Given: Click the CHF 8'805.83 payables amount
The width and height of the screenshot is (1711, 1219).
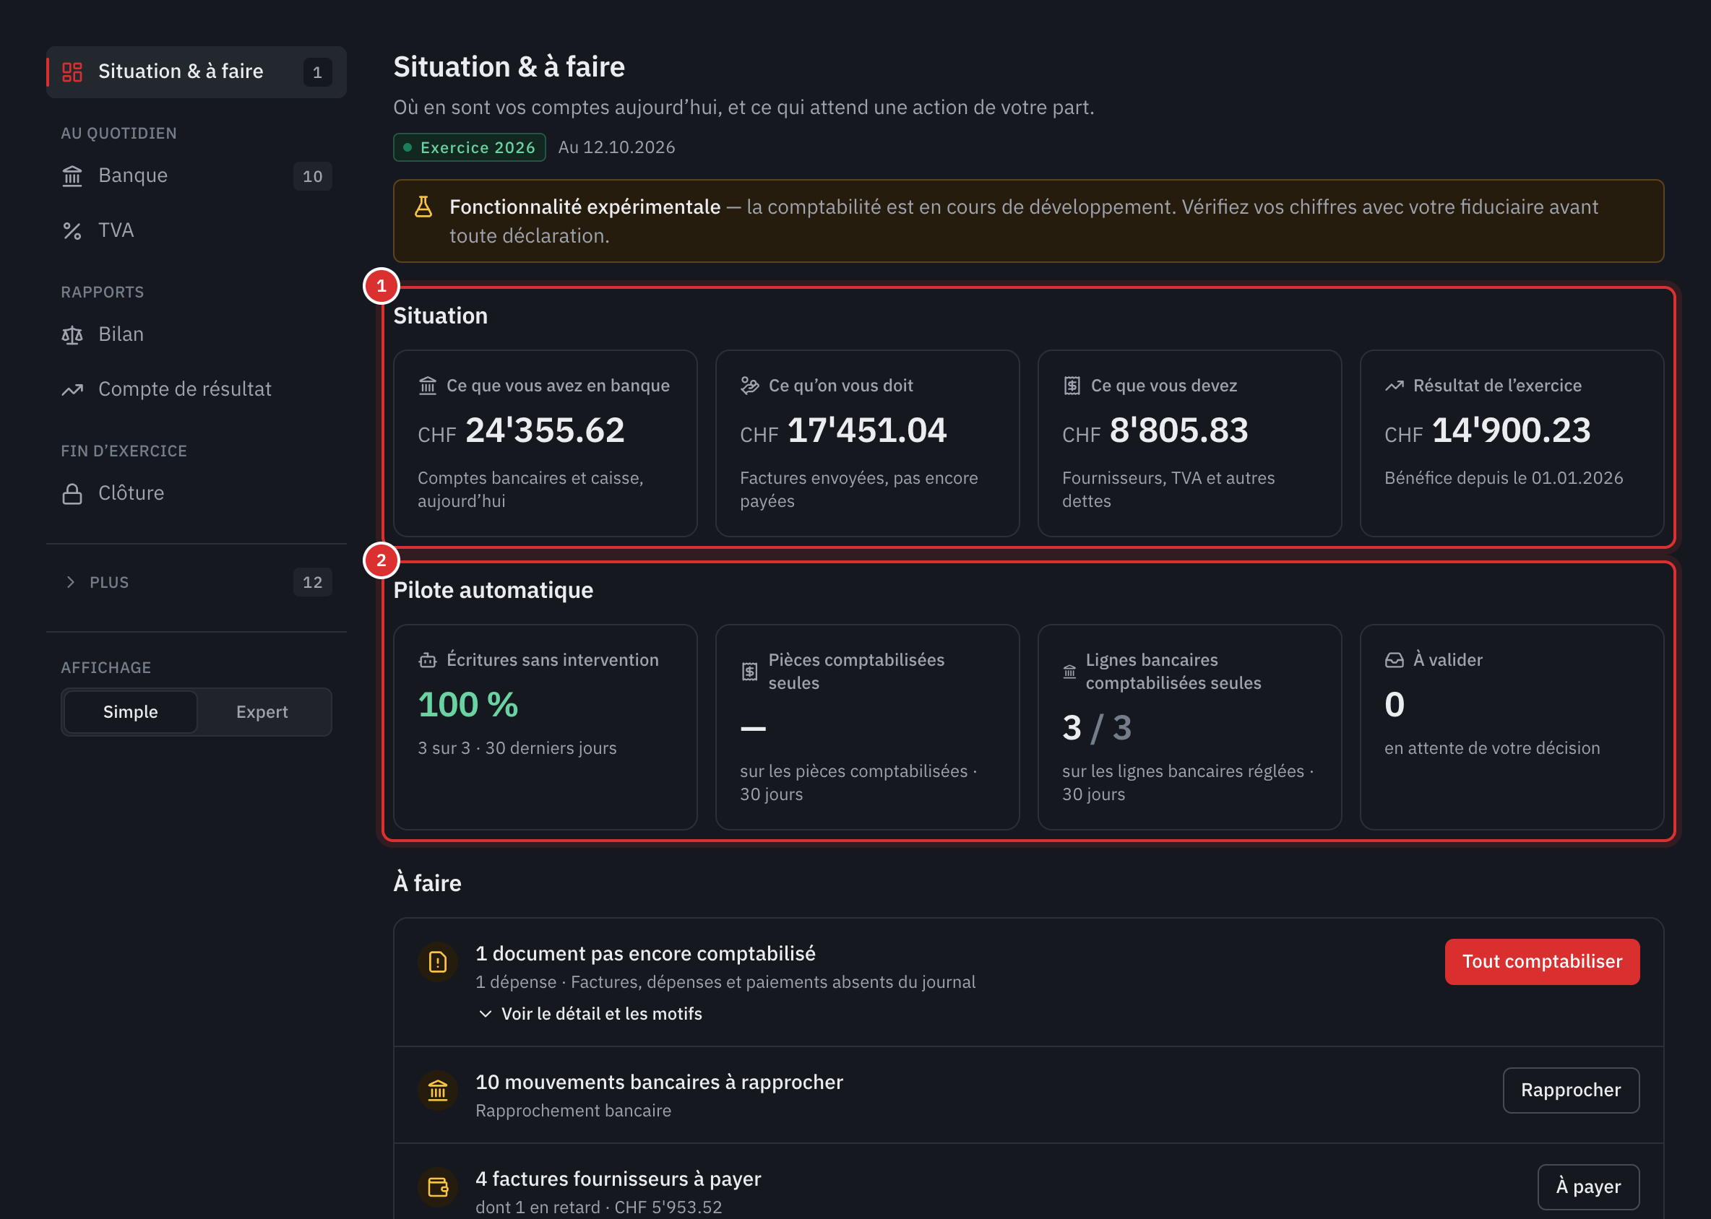Looking at the screenshot, I should point(1155,431).
